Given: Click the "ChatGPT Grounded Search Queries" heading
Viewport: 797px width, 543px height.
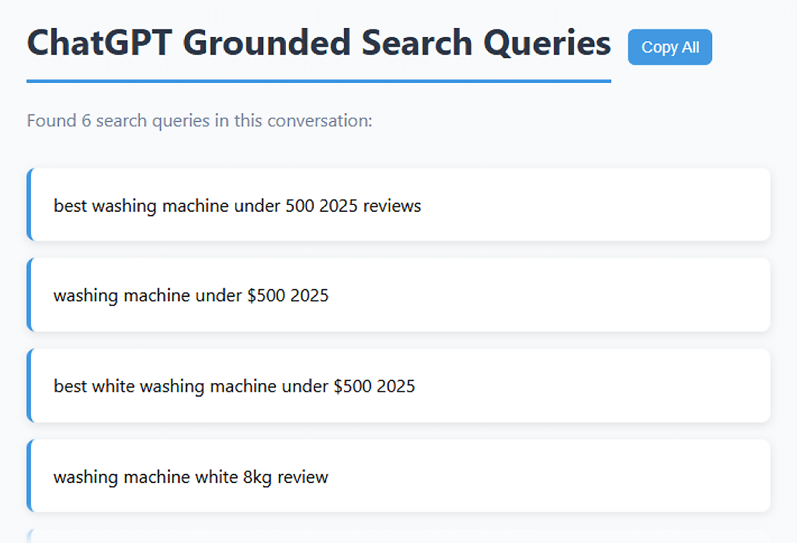Looking at the screenshot, I should (319, 42).
